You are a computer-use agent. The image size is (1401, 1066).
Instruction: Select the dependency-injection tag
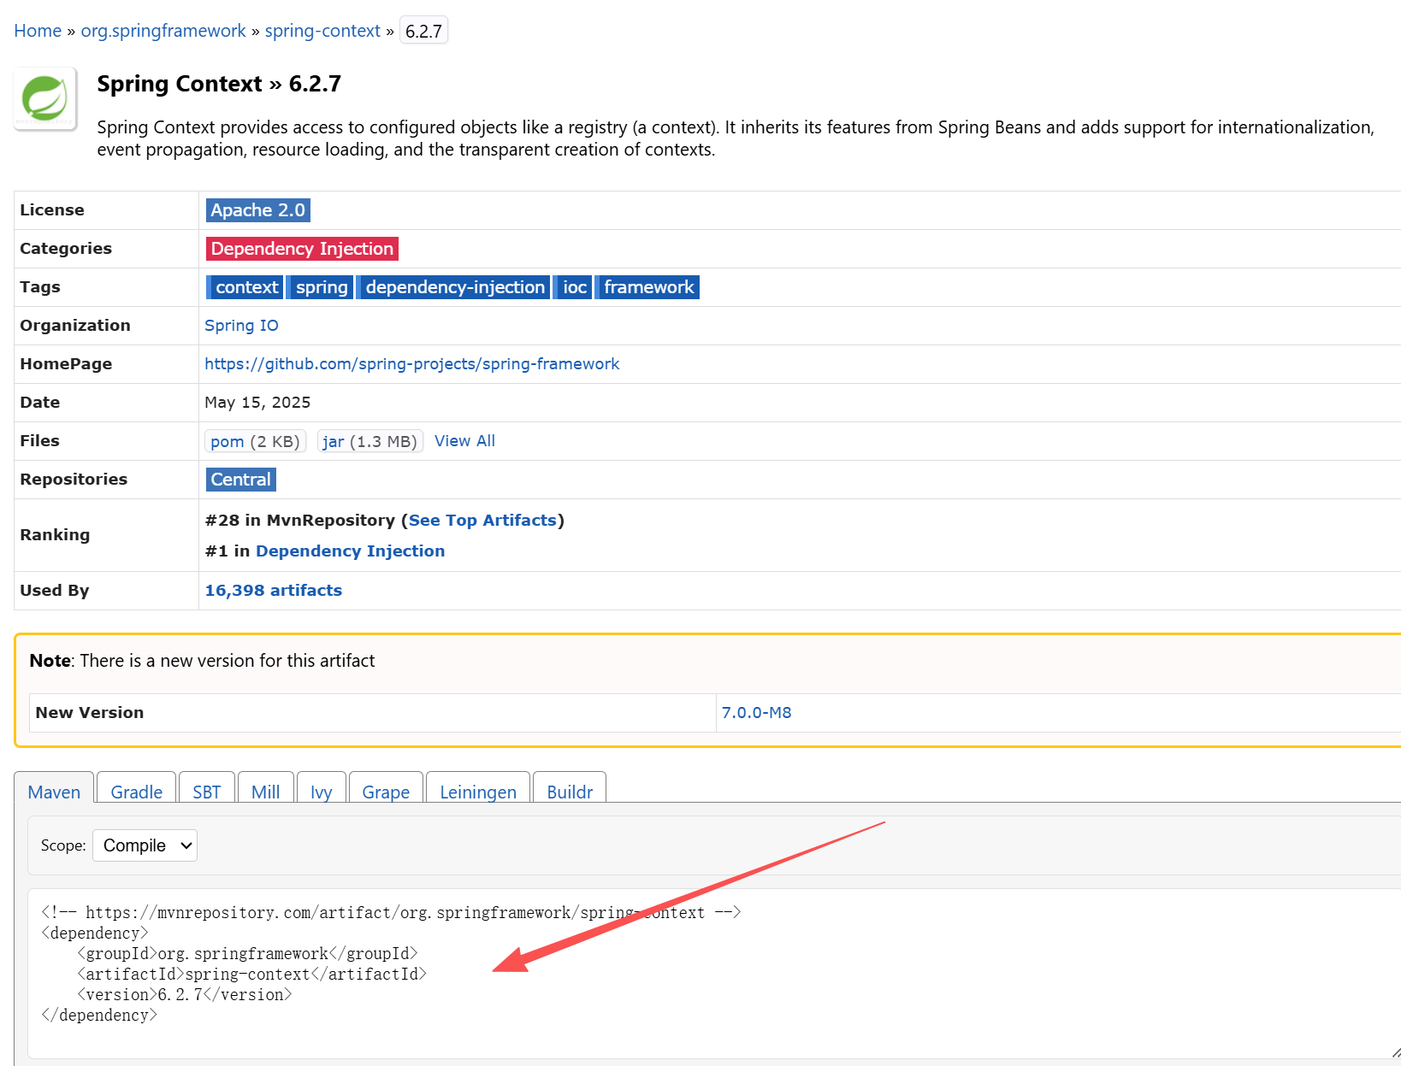click(x=453, y=287)
